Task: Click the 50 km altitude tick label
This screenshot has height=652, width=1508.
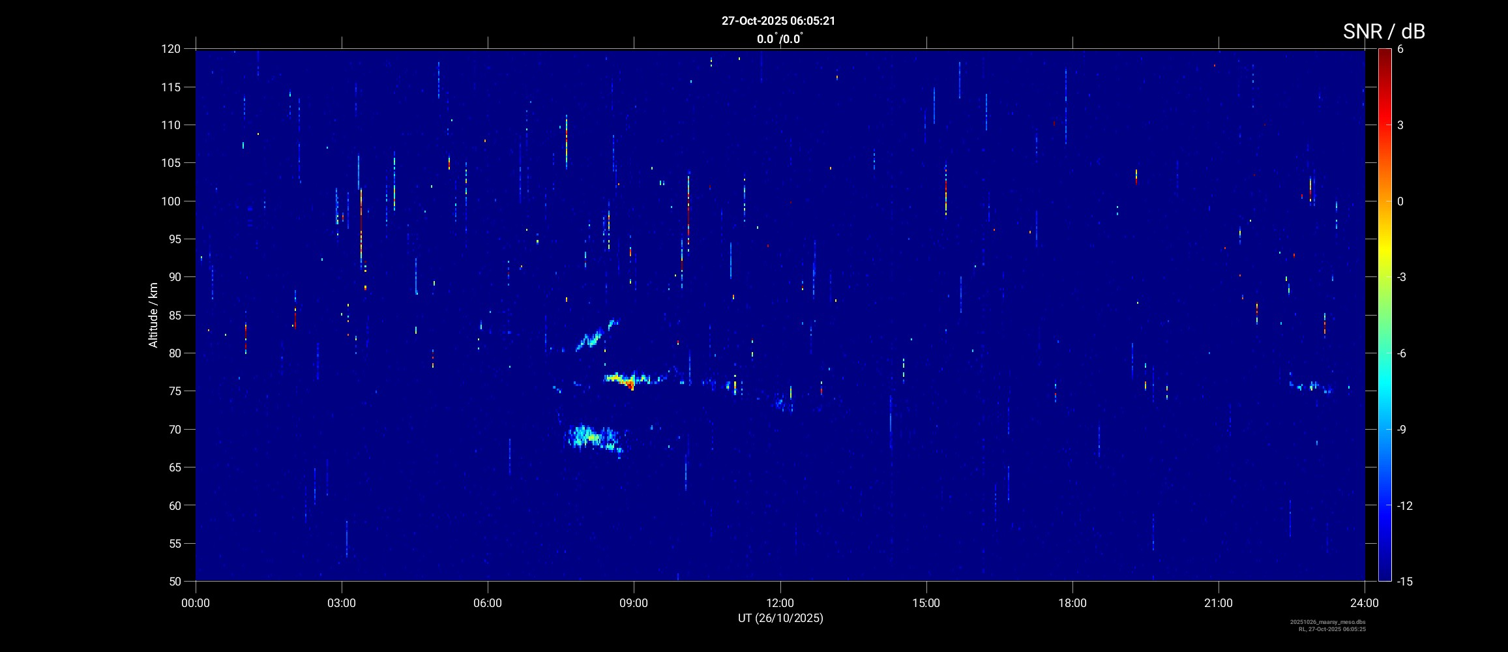Action: click(x=173, y=582)
